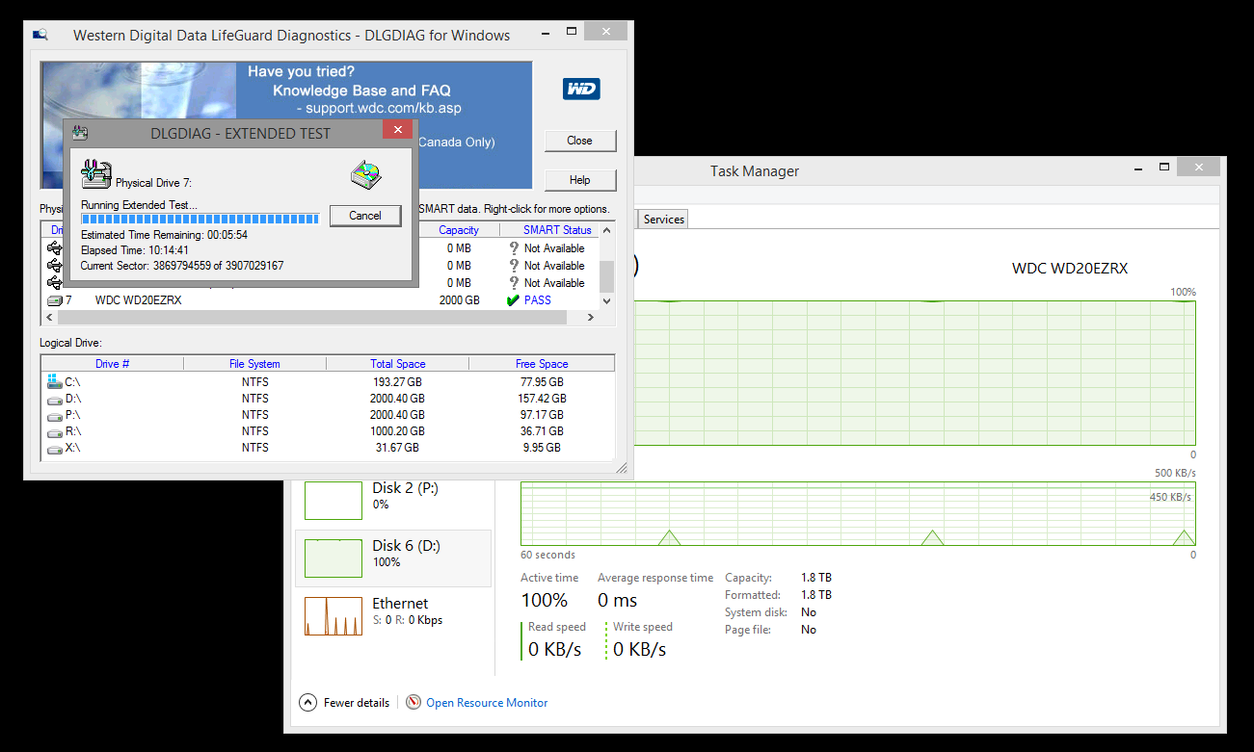Click the hard drive icon beside physical drive 7
The height and width of the screenshot is (752, 1254).
tap(54, 300)
